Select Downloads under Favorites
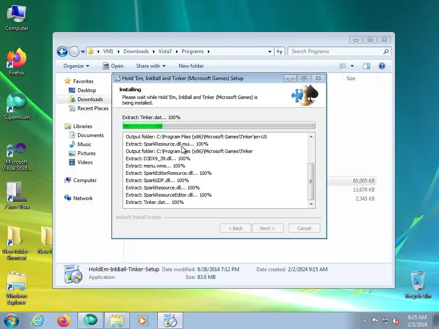This screenshot has height=329, width=439. [90, 99]
